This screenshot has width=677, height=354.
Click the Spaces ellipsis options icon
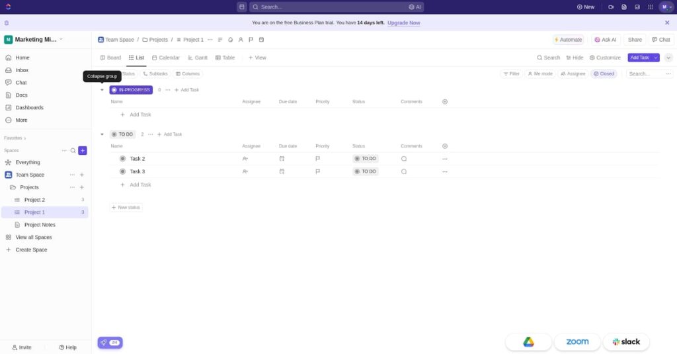click(x=64, y=150)
